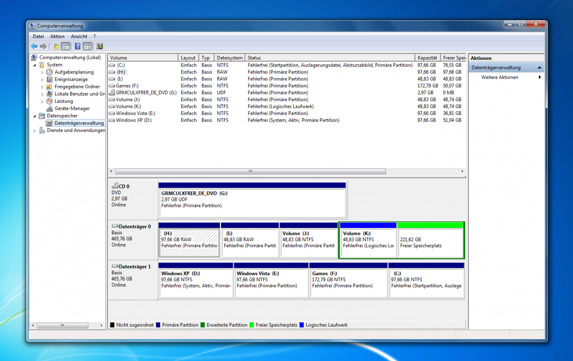Screen dimensions: 573x361
Task: Click the drive icon of Windows XP (D:) row
Action: 112,120
